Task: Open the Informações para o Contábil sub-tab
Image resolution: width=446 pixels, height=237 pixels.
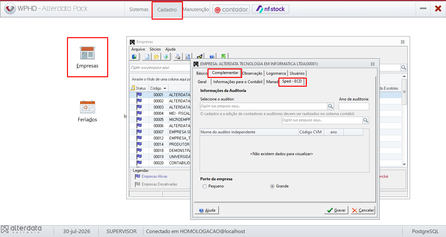Action: [x=238, y=82]
